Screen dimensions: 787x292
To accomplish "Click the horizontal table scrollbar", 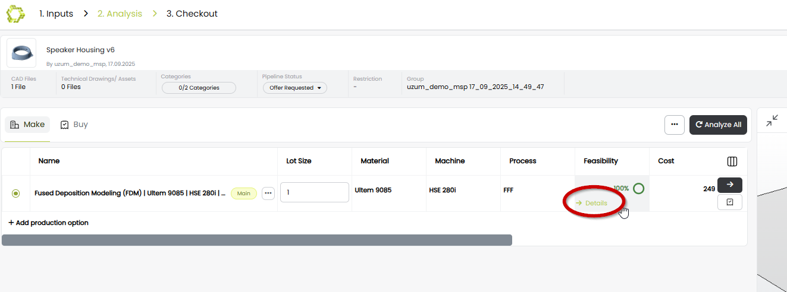I will point(256,240).
